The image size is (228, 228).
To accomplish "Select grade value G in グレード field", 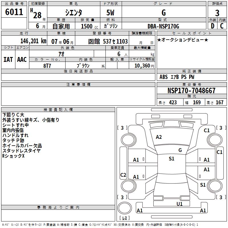I will 164,13.
